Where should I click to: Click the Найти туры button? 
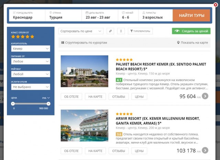[x=191, y=15]
